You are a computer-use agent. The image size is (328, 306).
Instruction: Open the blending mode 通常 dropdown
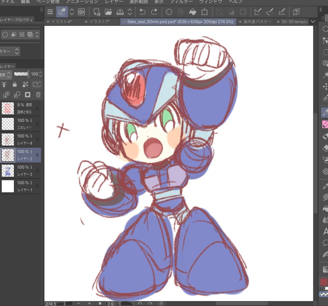tap(5, 74)
